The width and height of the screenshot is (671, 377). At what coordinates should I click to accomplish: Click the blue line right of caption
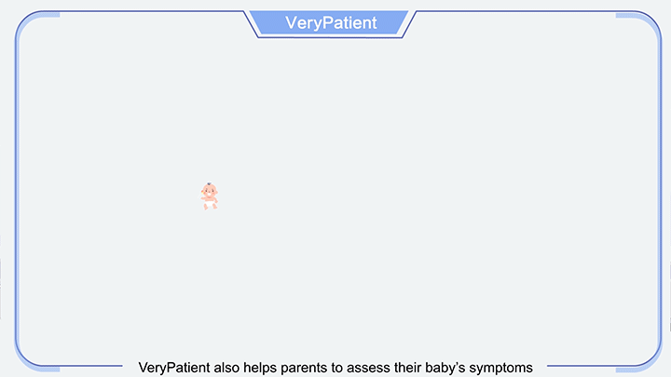[582, 366]
